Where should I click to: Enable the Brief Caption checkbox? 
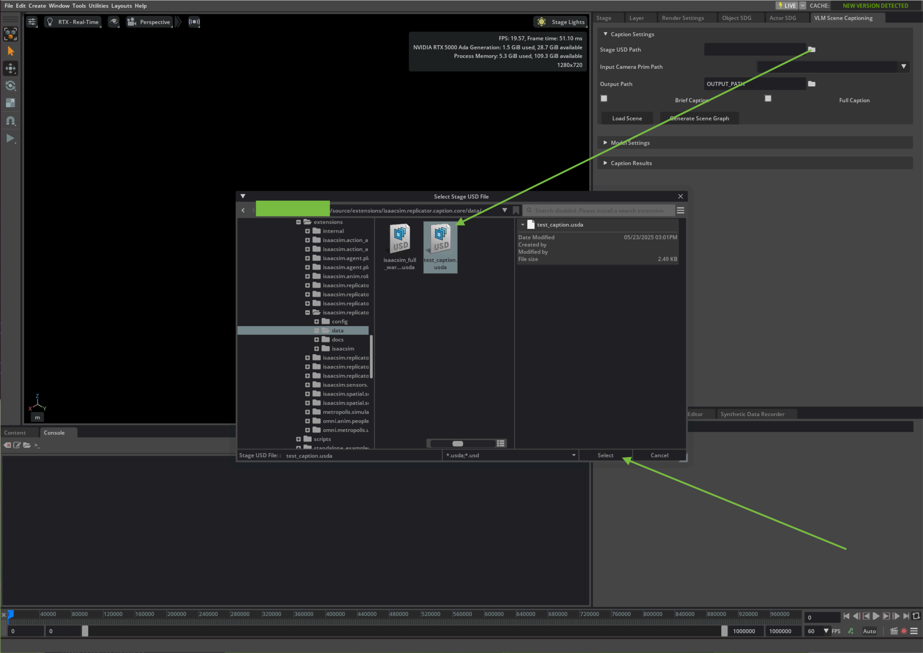(x=604, y=98)
